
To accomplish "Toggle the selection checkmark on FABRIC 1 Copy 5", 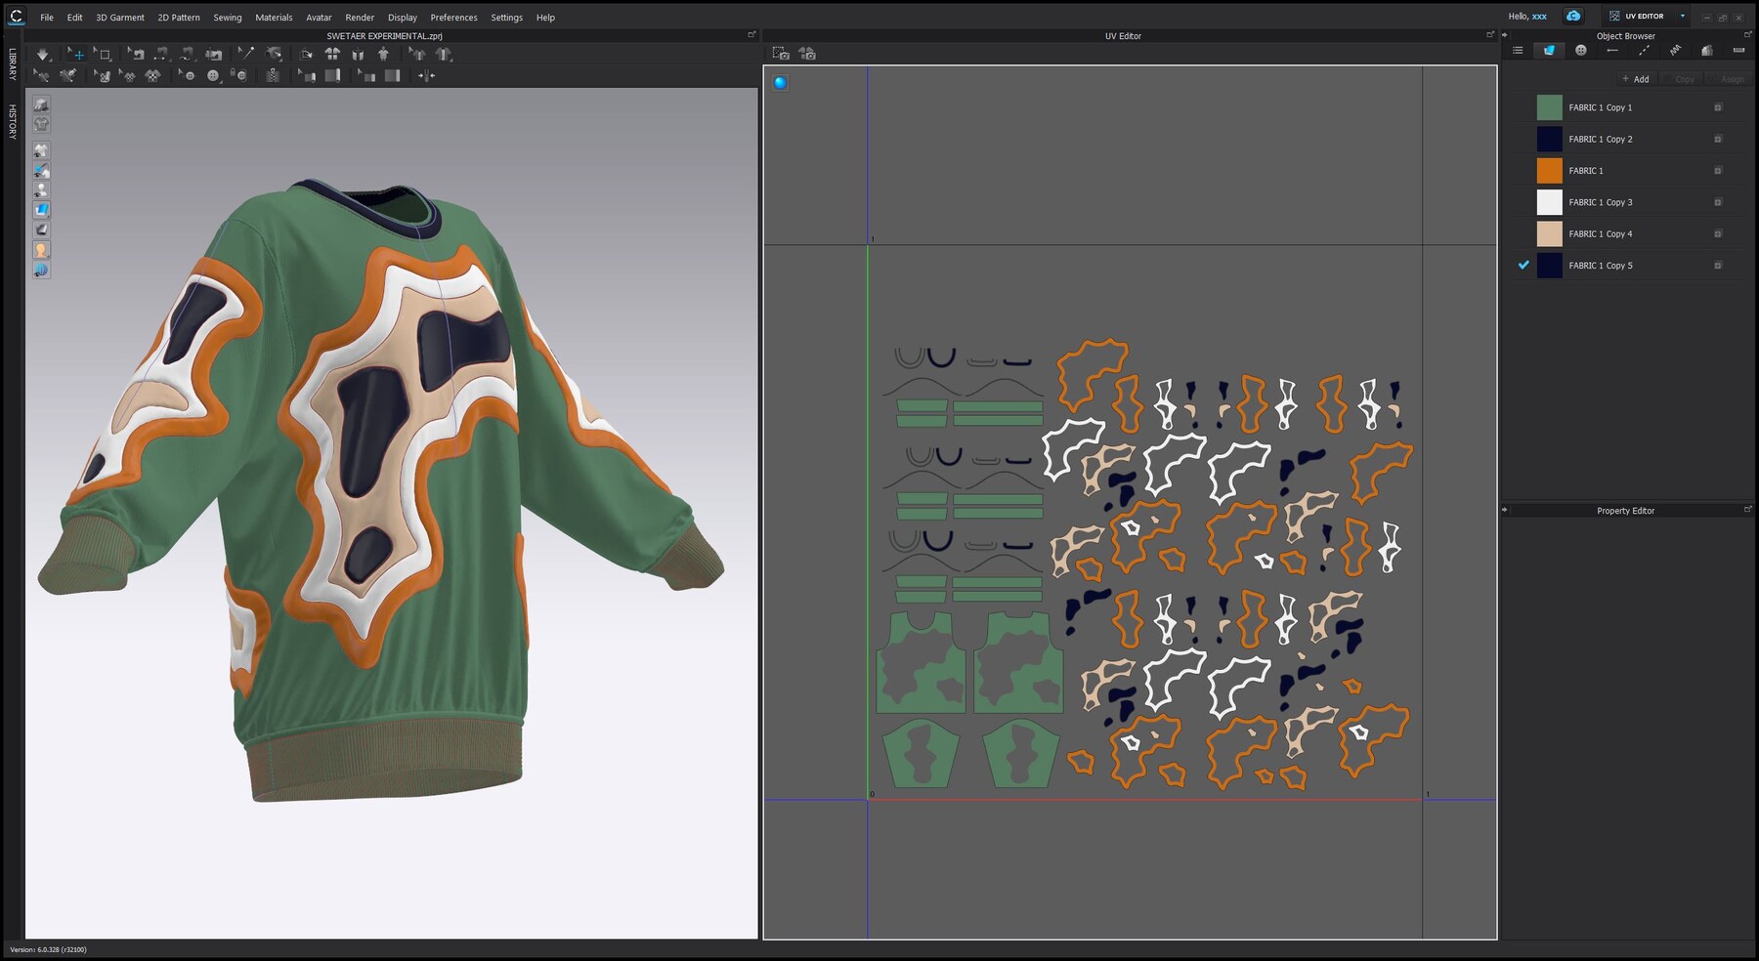I will (x=1523, y=265).
